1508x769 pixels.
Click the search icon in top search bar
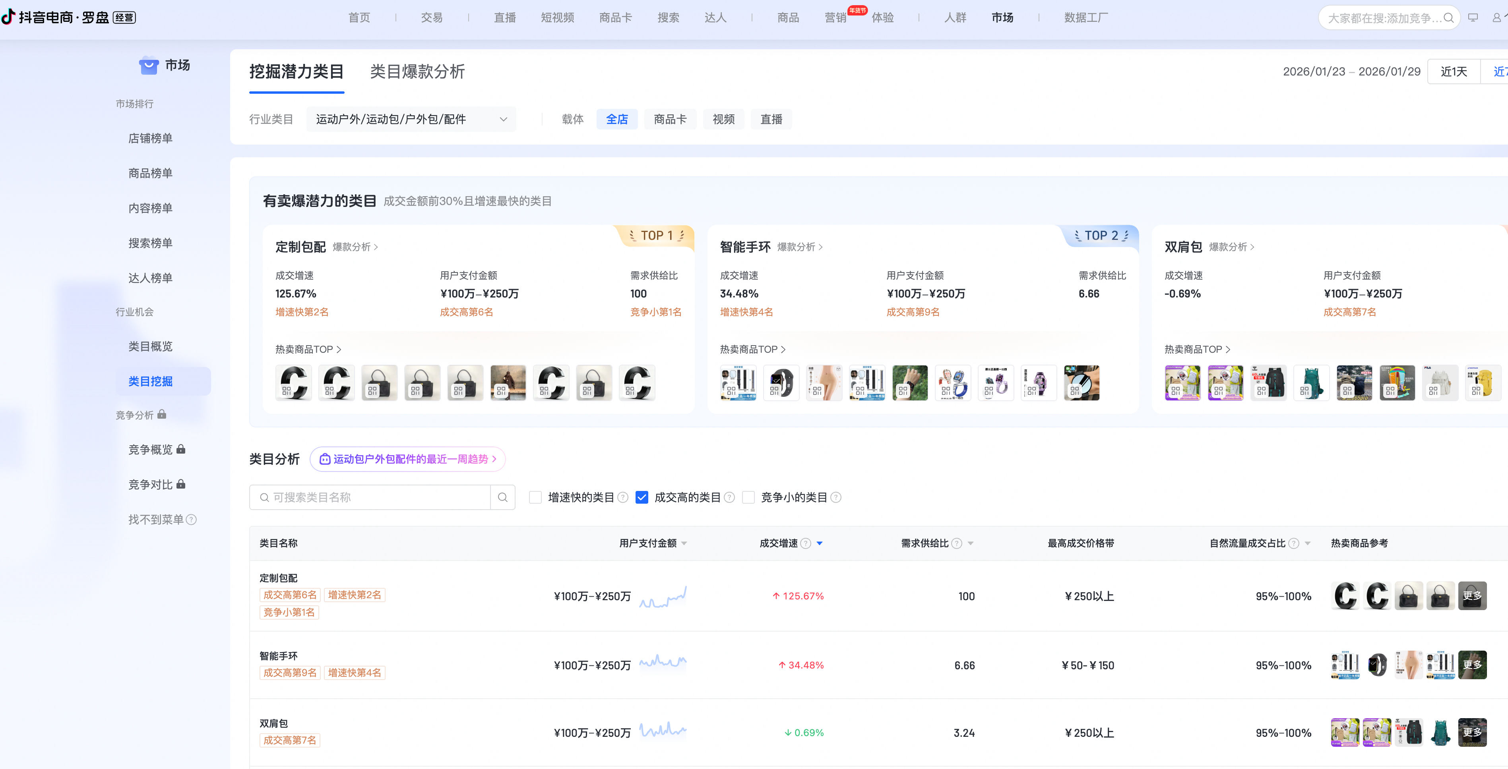coord(1448,17)
